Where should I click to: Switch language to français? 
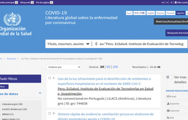tap(160, 13)
